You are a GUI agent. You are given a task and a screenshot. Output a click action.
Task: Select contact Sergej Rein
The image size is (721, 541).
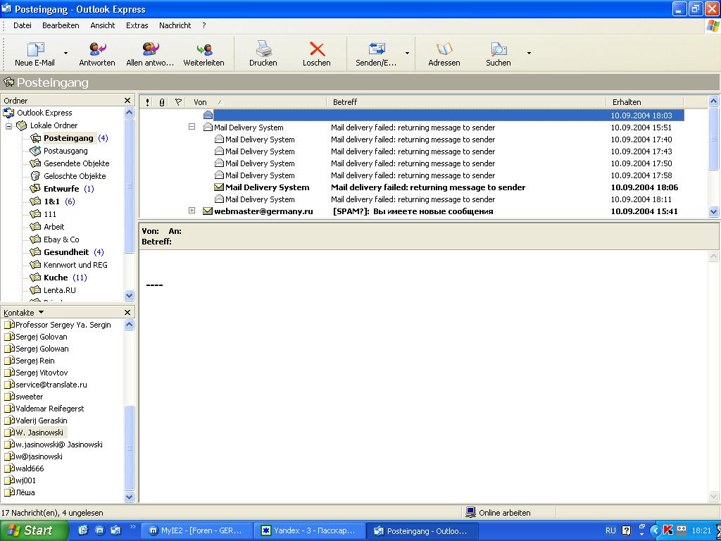(x=30, y=361)
